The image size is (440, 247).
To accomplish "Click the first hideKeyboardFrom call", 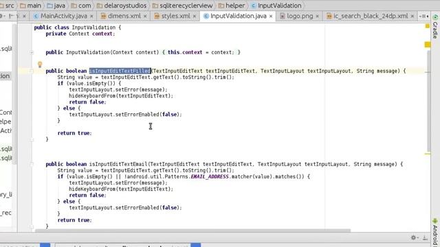I will point(121,96).
